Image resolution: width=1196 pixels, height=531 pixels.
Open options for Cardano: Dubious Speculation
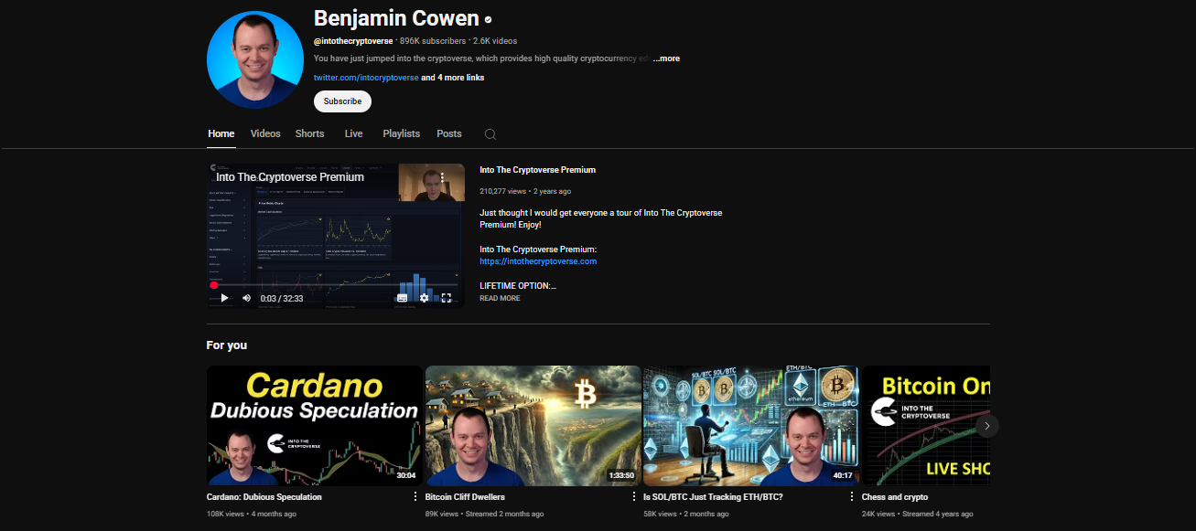tap(415, 495)
